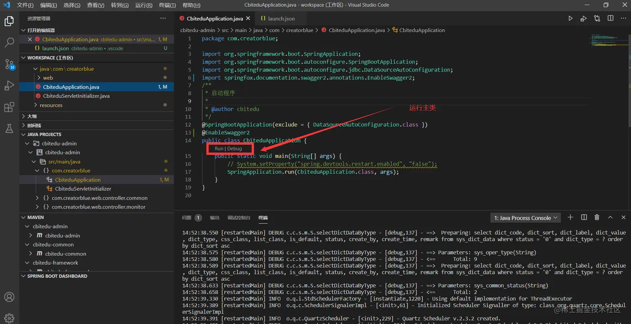Image resolution: width=631 pixels, height=324 pixels.
Task: Close the terminal panel
Action: click(x=623, y=217)
